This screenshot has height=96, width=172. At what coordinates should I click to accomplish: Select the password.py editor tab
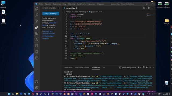tap(70, 8)
